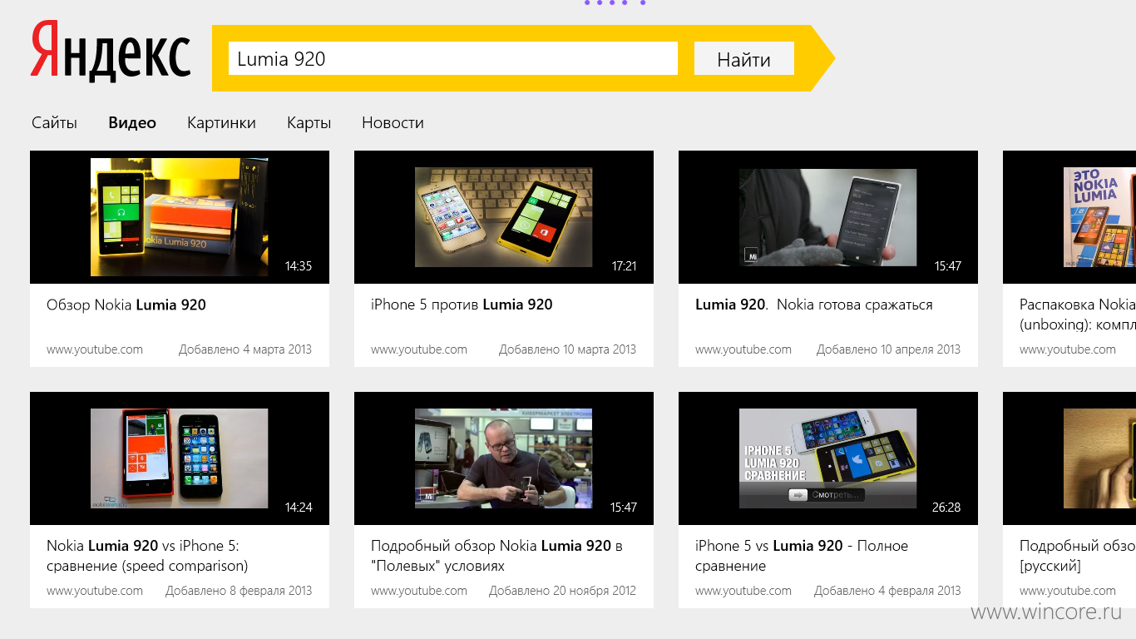Click the date Добавлено 10 апреля 2013

[x=888, y=349]
